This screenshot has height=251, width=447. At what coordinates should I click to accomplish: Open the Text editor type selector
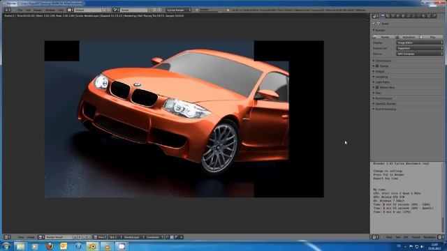click(376, 237)
